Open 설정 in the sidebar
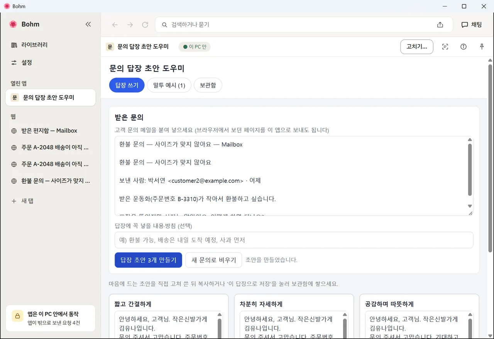The width and height of the screenshot is (494, 339). [x=51, y=63]
